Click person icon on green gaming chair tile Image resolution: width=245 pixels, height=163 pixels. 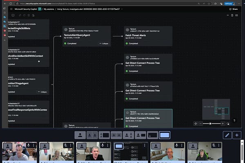point(193,146)
